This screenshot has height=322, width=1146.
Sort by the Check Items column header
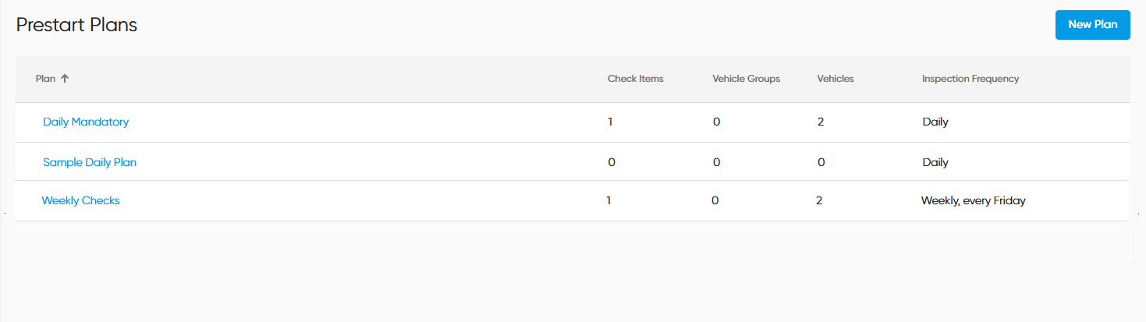pos(635,79)
